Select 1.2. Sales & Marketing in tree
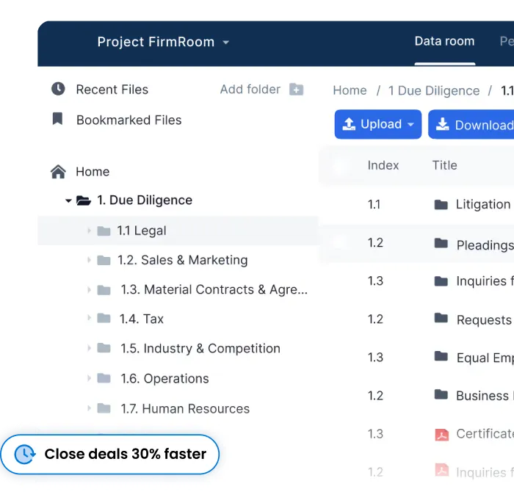 (x=183, y=260)
